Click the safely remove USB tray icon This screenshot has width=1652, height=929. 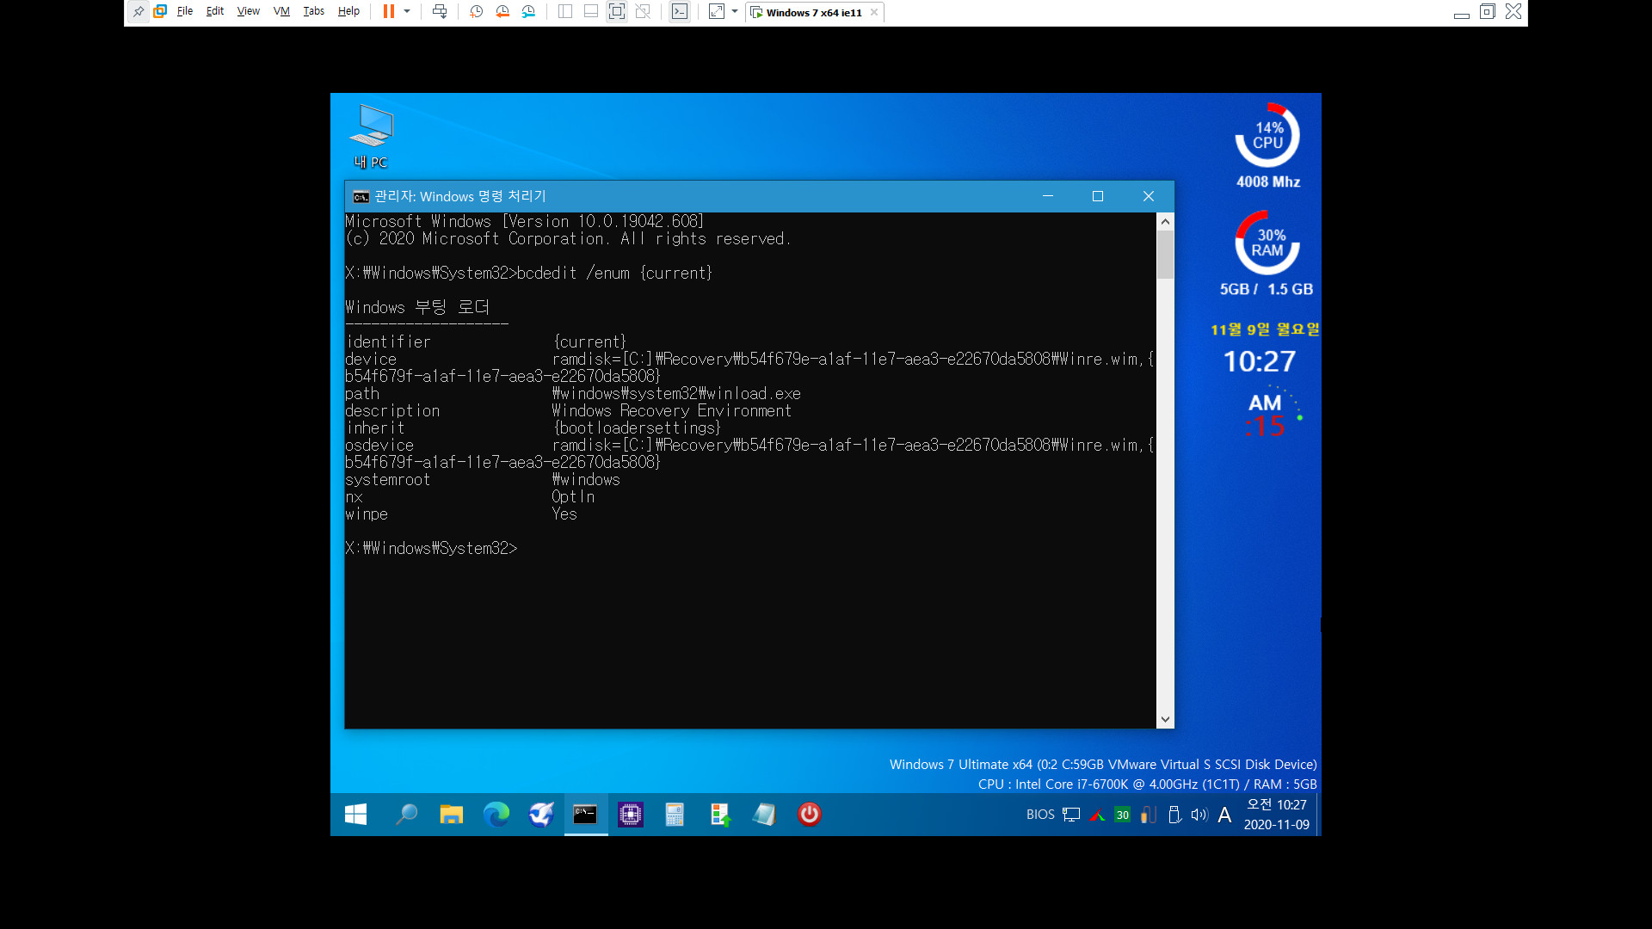pyautogui.click(x=1174, y=815)
